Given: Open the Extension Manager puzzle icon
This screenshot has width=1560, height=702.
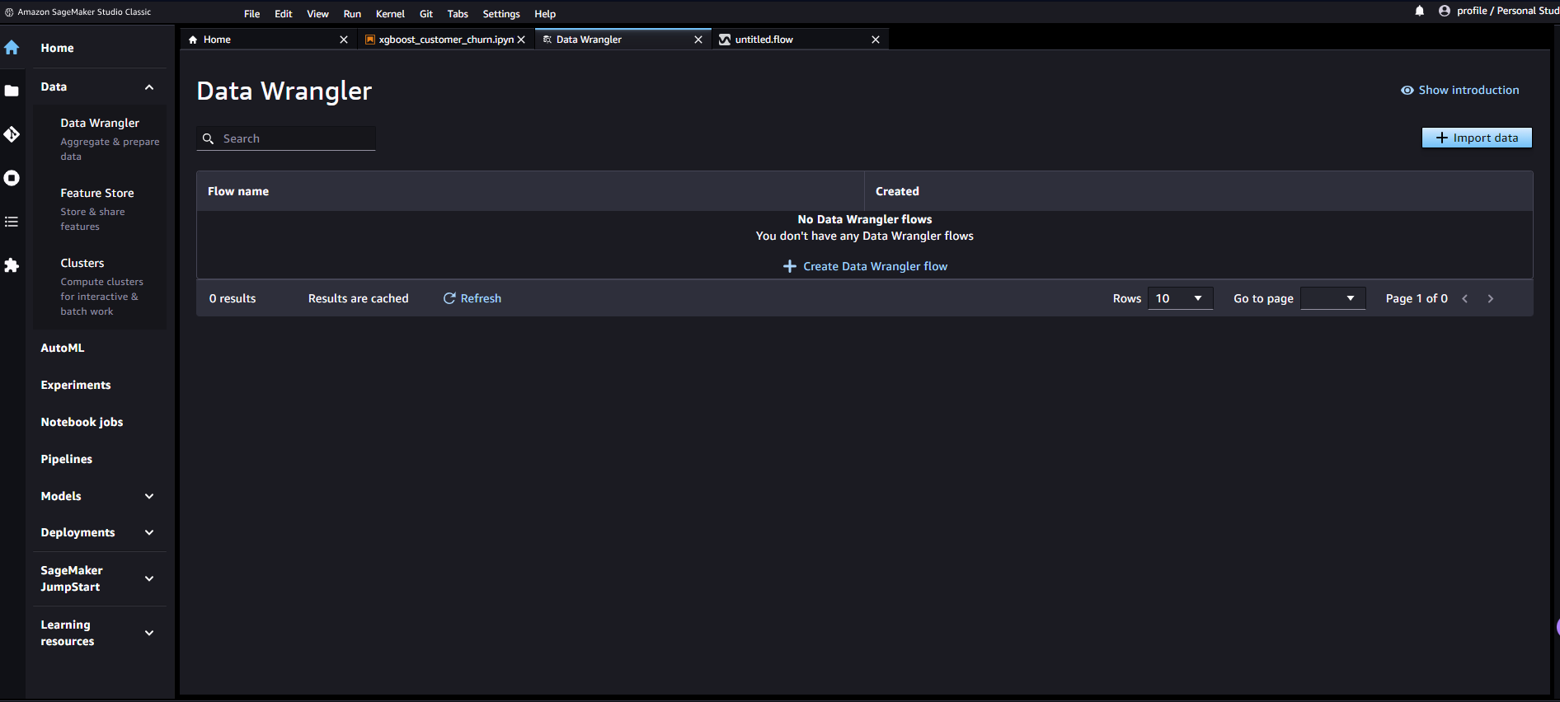Looking at the screenshot, I should tap(12, 265).
